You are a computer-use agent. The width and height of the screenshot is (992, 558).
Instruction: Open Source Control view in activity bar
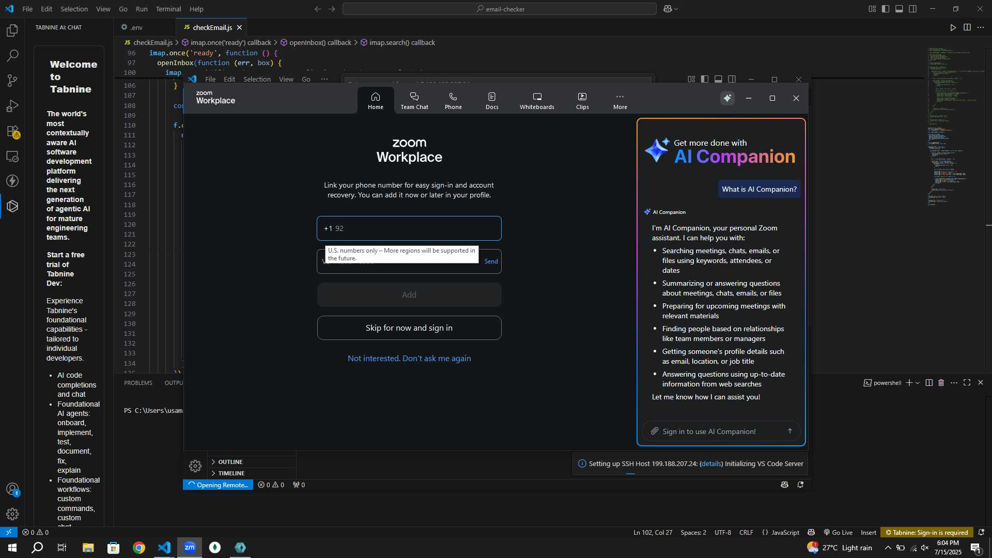point(12,81)
